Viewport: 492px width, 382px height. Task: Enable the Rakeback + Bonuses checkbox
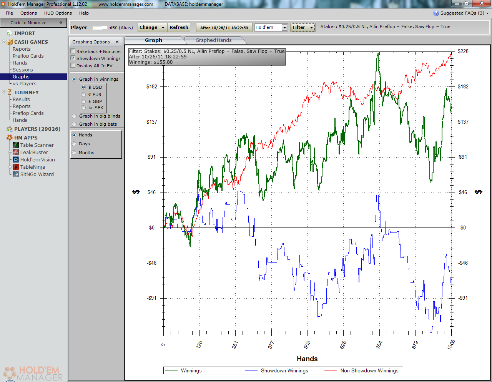(x=73, y=51)
